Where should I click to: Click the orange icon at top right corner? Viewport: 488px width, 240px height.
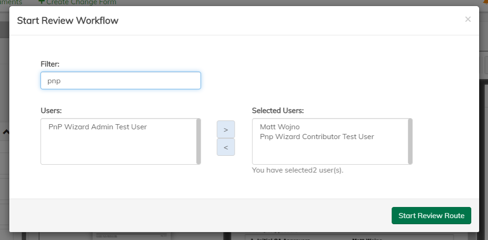pyautogui.click(x=485, y=2)
